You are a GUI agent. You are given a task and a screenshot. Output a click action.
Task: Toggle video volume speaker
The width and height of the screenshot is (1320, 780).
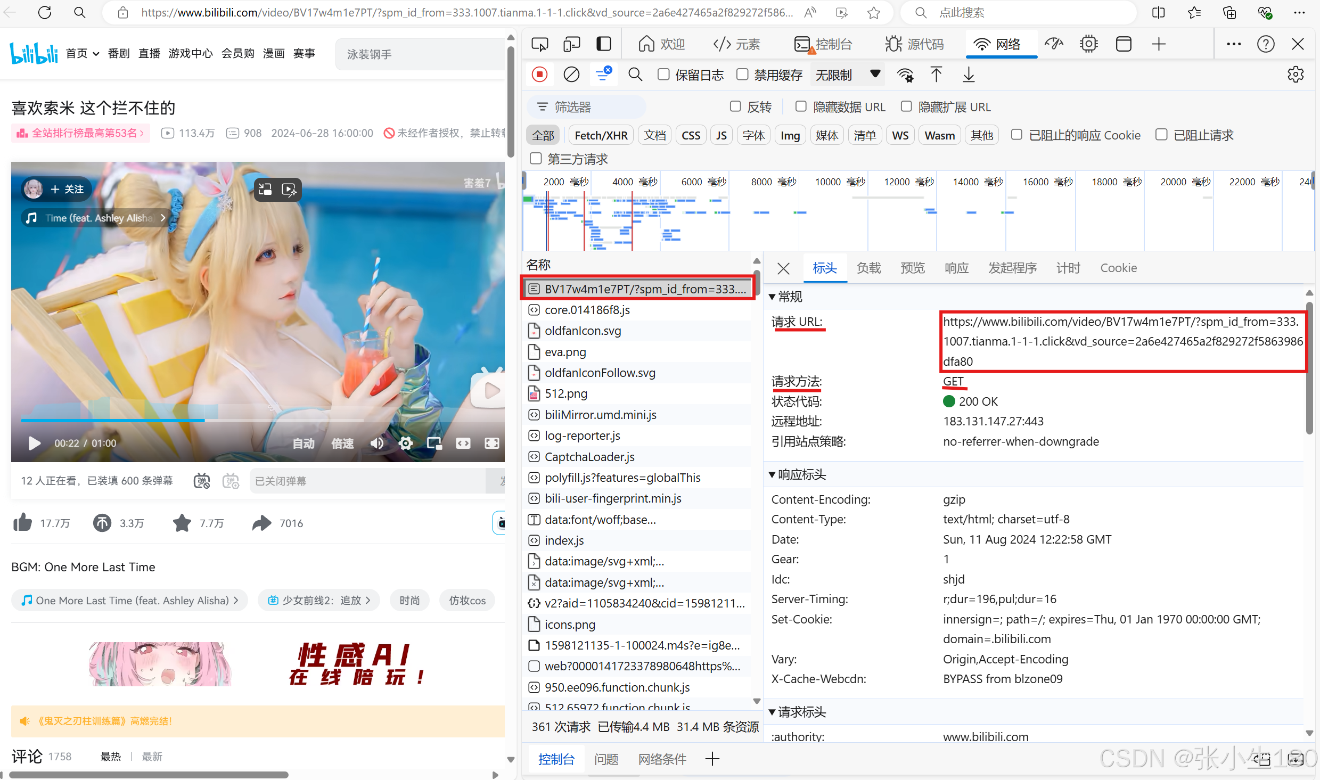[377, 443]
